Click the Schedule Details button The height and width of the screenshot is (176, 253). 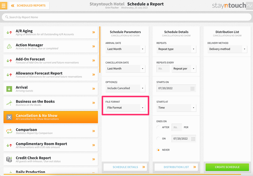pos(125,167)
